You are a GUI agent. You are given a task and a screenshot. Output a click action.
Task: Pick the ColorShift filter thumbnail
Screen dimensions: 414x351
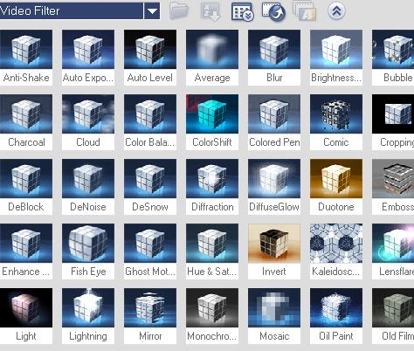[212, 114]
